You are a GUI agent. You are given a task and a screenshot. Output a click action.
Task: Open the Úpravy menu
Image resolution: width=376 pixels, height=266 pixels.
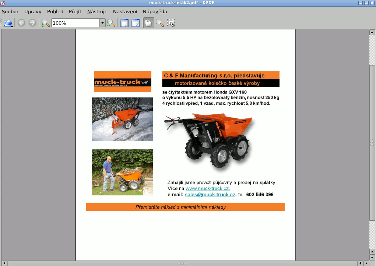click(33, 11)
